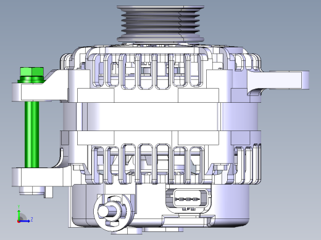
Task: Select the grooved drive pulley on top
Action: click(160, 24)
